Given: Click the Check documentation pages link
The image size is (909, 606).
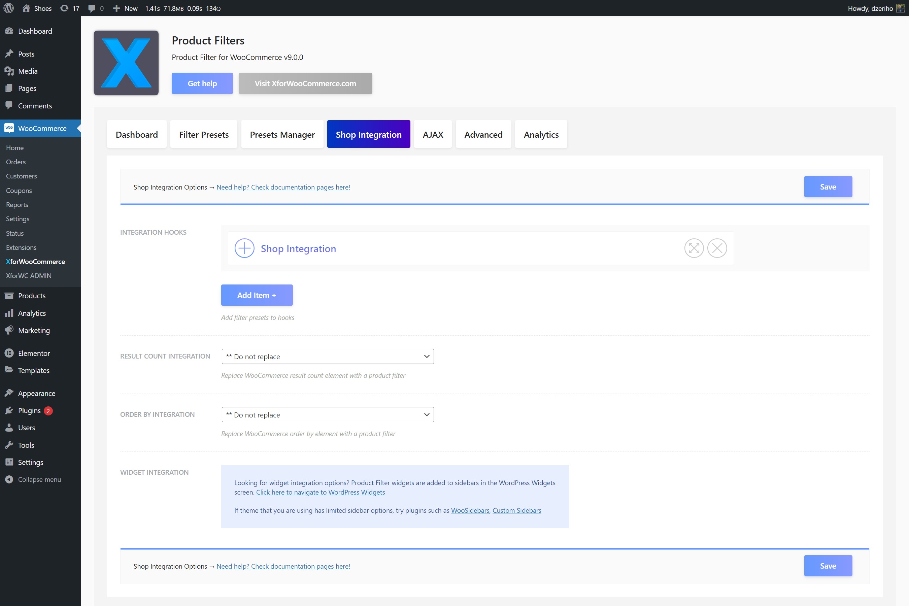Looking at the screenshot, I should tap(283, 187).
